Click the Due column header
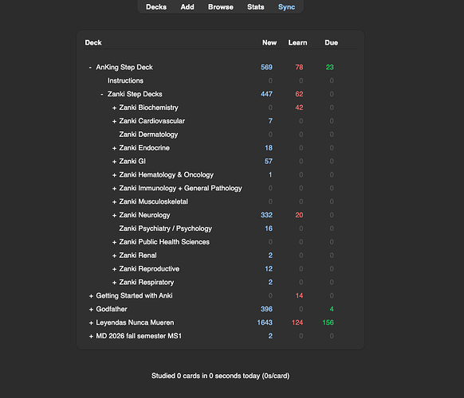Image resolution: width=464 pixels, height=398 pixels. coord(331,43)
